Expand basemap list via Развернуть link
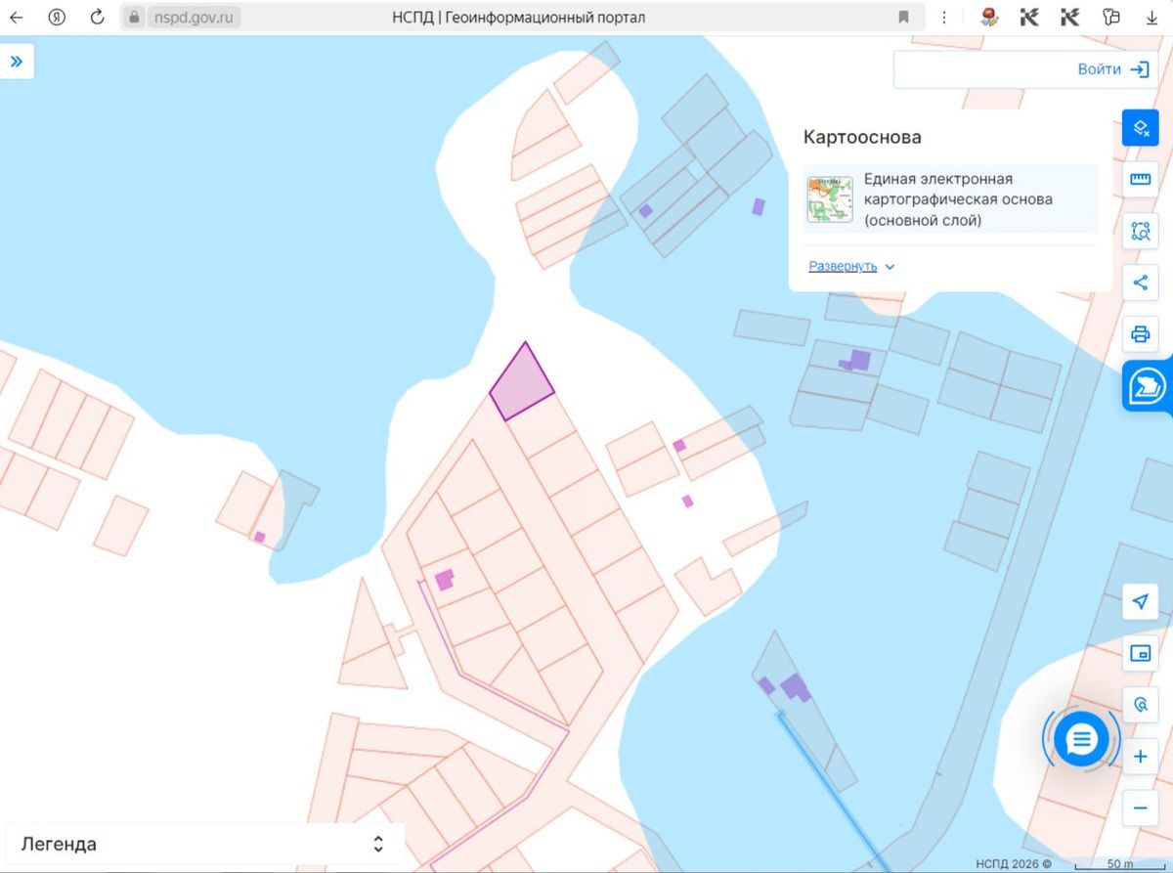Viewport: 1173px width, 873px height. pos(851,266)
